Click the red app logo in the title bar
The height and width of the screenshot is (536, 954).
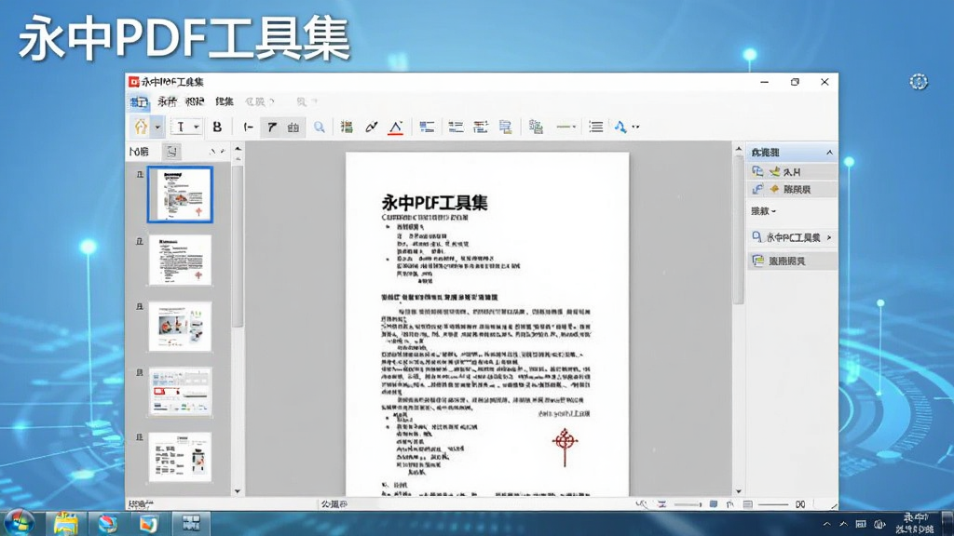click(x=134, y=82)
